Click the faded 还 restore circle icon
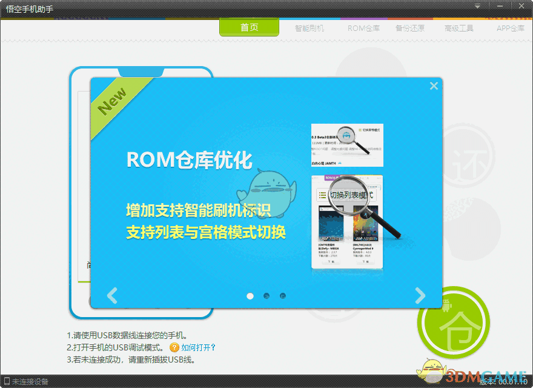 tap(468, 155)
